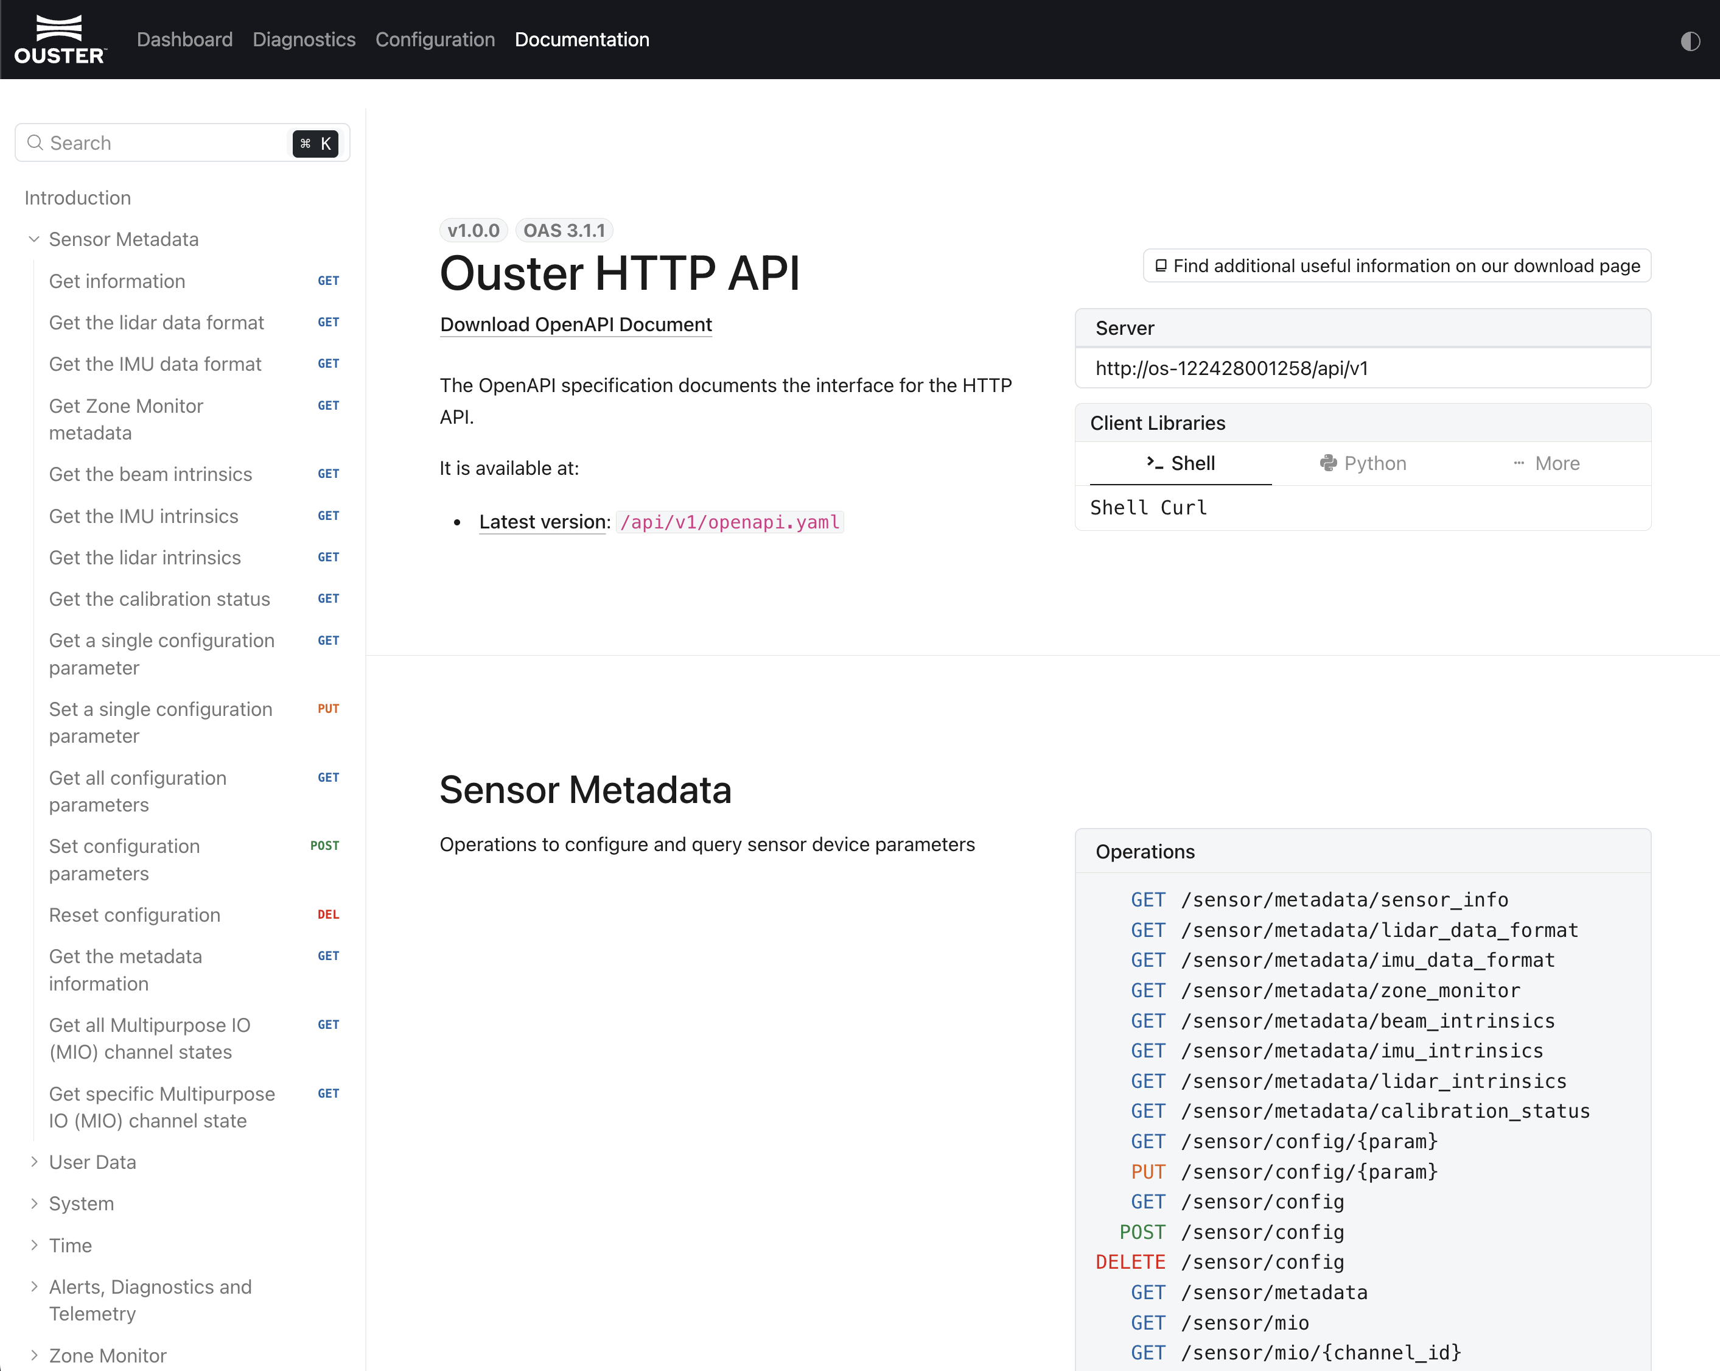Viewport: 1720px width, 1371px height.
Task: Select Get all Multipurpose IO channel states
Action: [194, 1039]
